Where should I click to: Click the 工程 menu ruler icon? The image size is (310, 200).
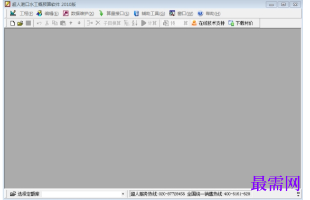(x=13, y=13)
